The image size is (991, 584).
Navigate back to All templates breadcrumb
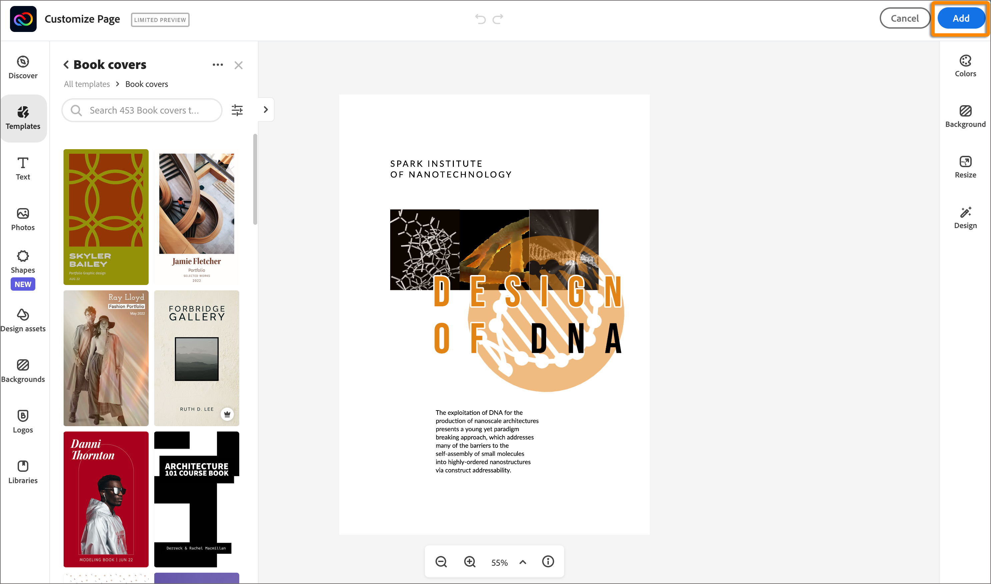pyautogui.click(x=87, y=84)
